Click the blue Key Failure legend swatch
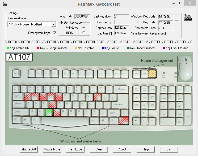198x156 pixels. (103, 48)
